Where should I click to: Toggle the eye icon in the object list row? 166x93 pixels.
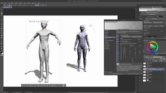click(142, 17)
